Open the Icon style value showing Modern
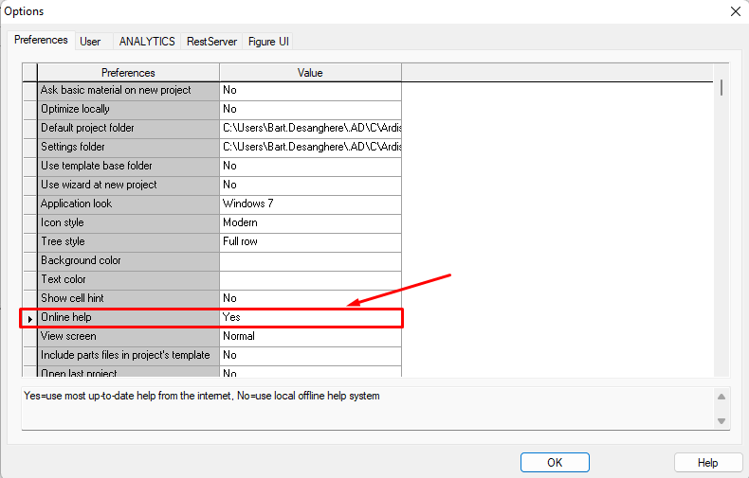The height and width of the screenshot is (478, 749). click(x=310, y=222)
